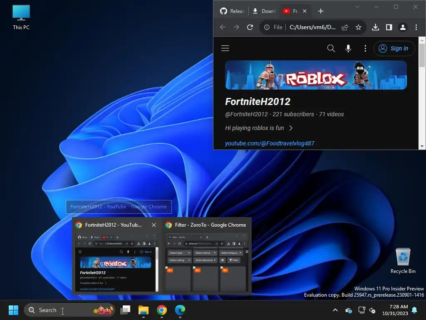The height and width of the screenshot is (320, 426).
Task: Open 'Most relevance' dropdown in ZoroTo preview
Action: pos(205,260)
